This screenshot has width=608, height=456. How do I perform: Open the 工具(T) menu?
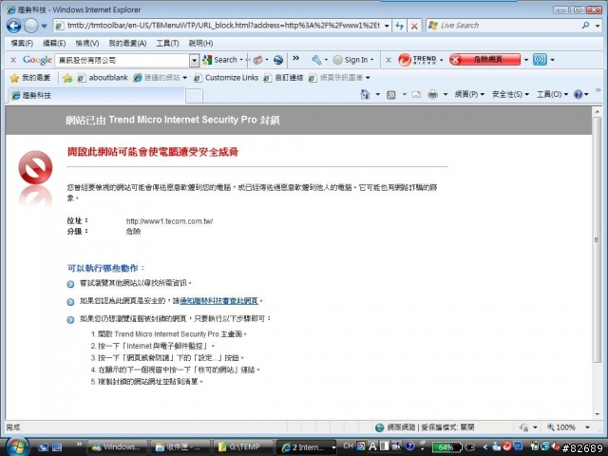(x=167, y=44)
